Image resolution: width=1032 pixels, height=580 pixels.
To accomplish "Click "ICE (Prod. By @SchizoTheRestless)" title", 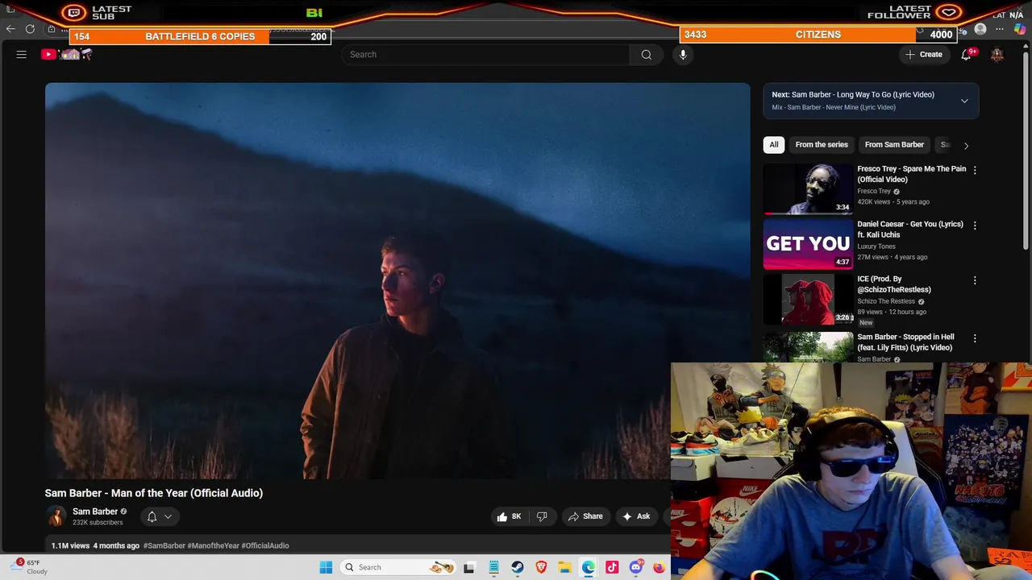I will pos(894,284).
